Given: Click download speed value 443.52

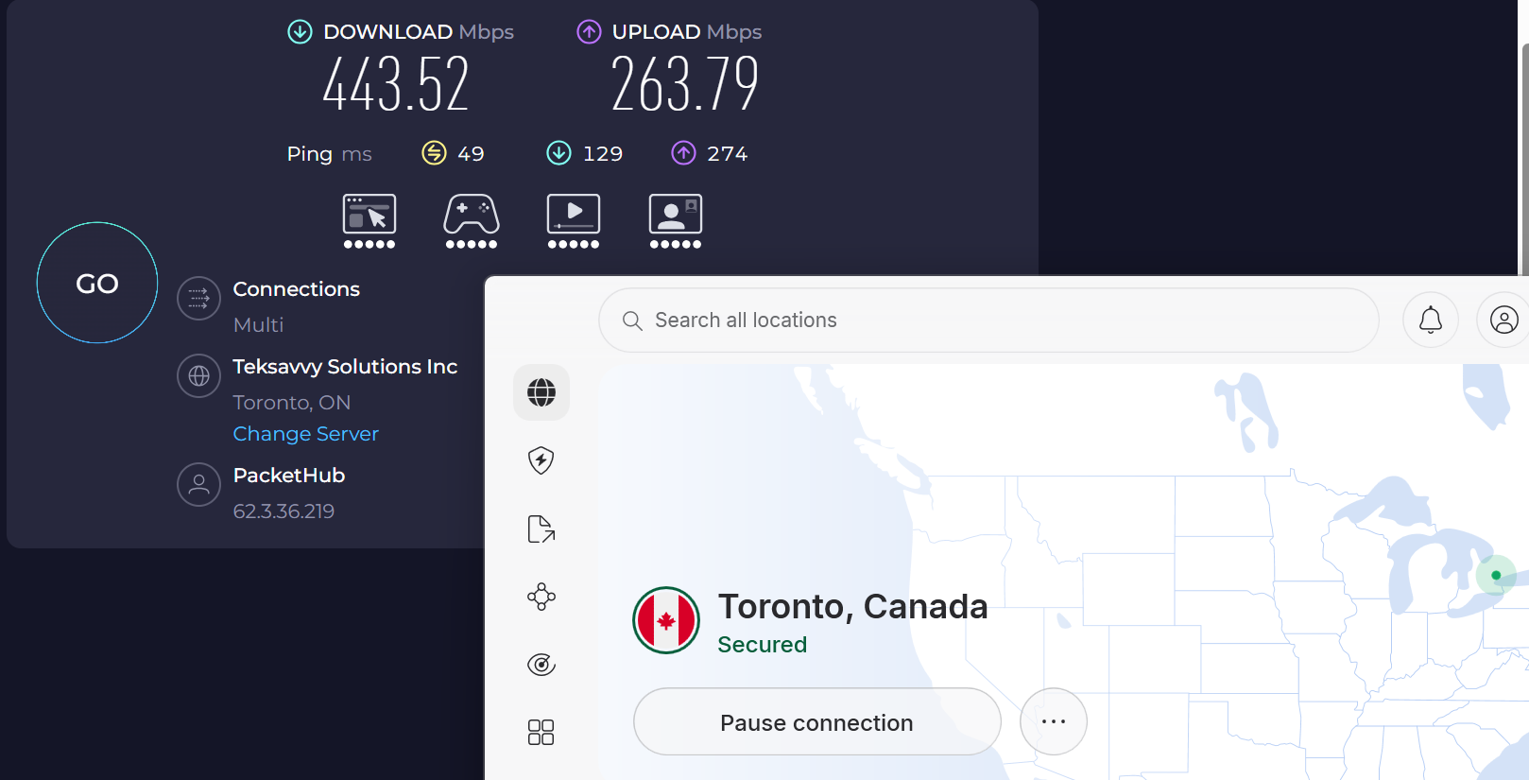Looking at the screenshot, I should click(x=396, y=84).
